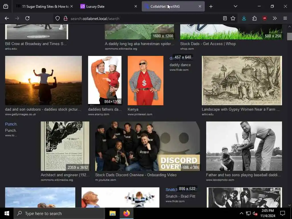Open muted volume tray icon

[x=255, y=213]
